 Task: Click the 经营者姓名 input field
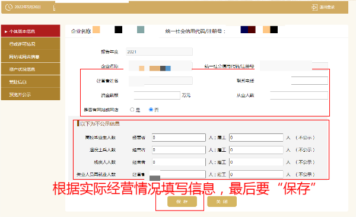(161, 81)
